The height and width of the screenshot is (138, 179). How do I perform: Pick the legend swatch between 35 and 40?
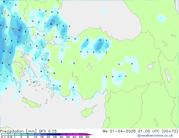pos(70,134)
